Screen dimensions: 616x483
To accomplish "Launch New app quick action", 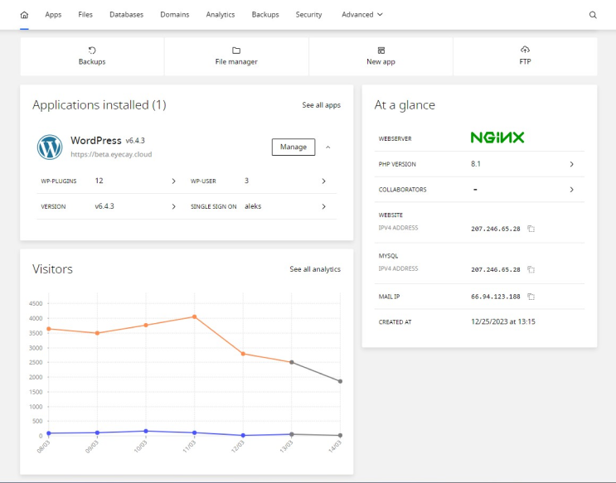I will point(381,56).
